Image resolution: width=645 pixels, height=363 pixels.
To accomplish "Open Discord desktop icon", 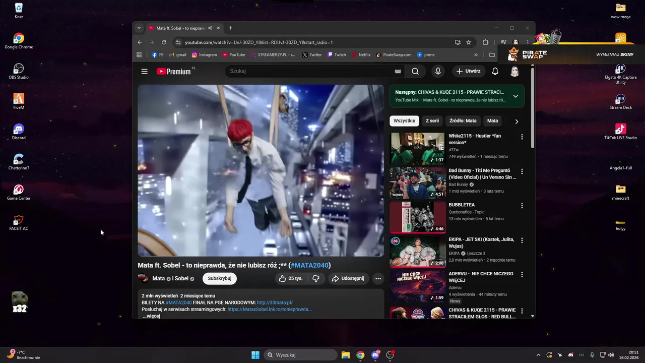I will click(19, 132).
